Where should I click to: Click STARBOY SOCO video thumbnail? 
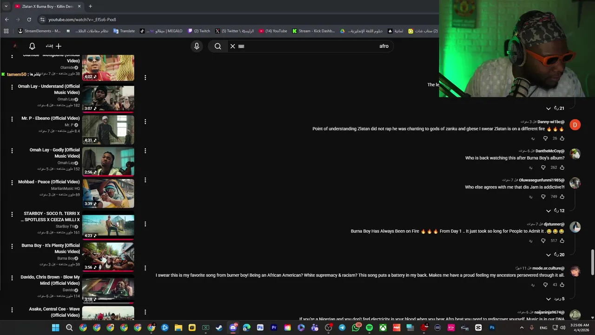click(108, 226)
